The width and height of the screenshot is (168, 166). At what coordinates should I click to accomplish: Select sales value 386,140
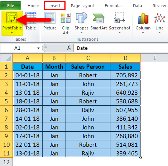pos(125,118)
